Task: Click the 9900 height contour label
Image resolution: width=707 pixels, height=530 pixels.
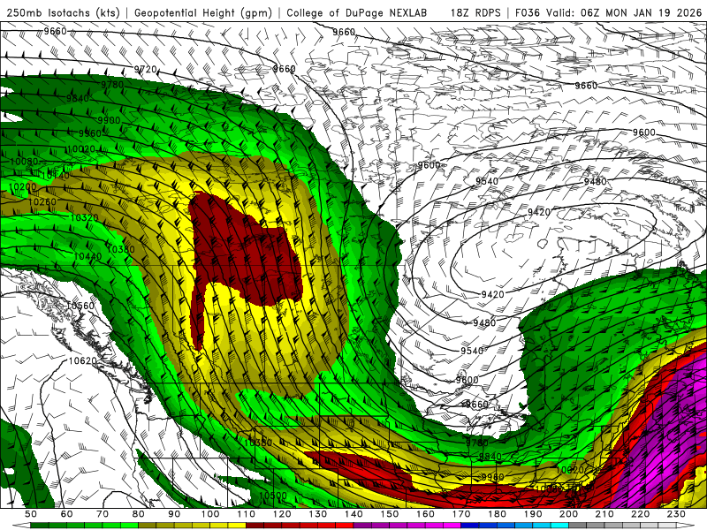Action: click(x=109, y=120)
